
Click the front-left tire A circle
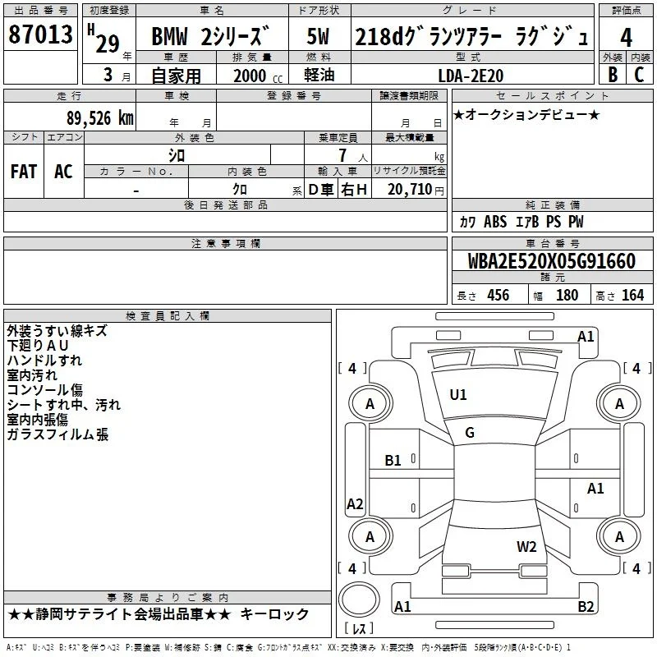point(370,404)
